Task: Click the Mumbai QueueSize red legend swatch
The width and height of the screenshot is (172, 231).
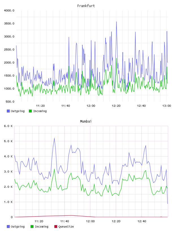Action: pos(56,226)
